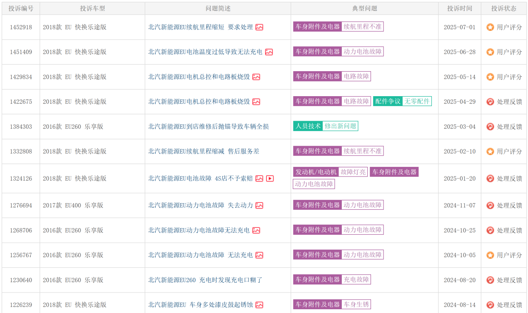Viewport: 528px width, 313px height.
Task: Click image icon in complaint 1429834 row
Action: (256, 77)
